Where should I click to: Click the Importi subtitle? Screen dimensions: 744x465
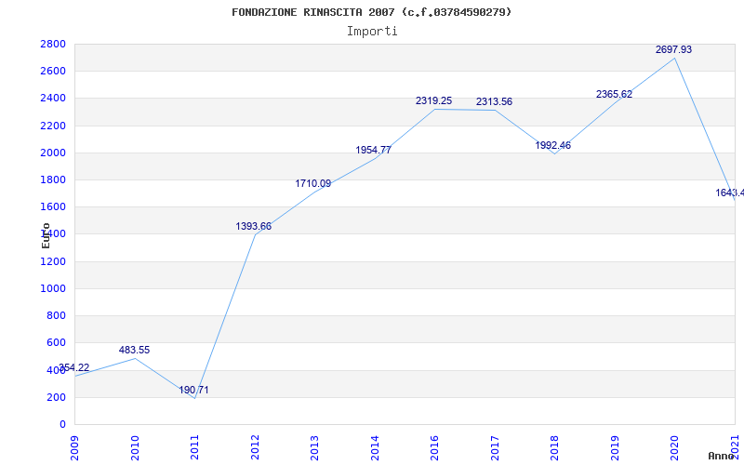tap(372, 32)
